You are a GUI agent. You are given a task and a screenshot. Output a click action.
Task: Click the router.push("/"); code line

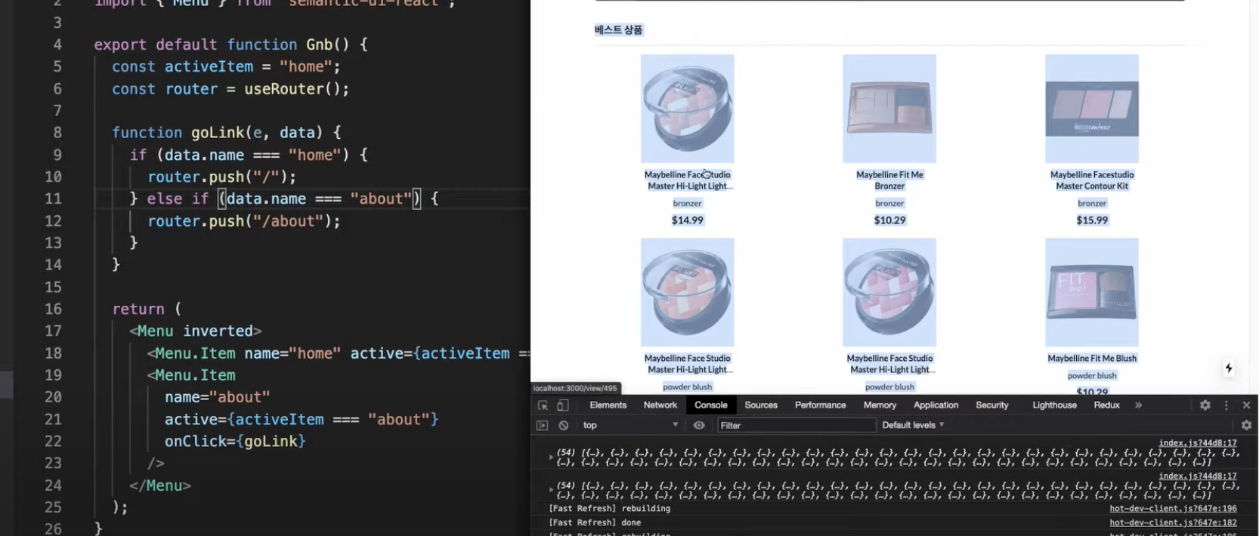pos(221,177)
